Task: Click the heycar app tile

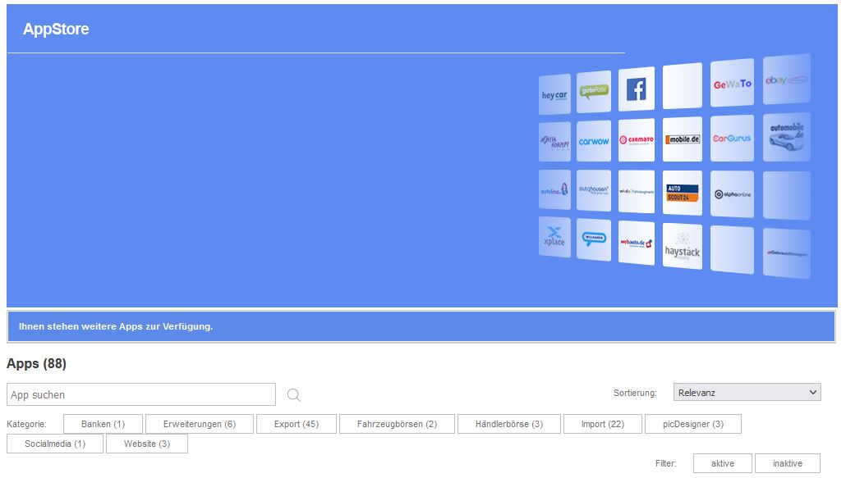Action: point(554,95)
